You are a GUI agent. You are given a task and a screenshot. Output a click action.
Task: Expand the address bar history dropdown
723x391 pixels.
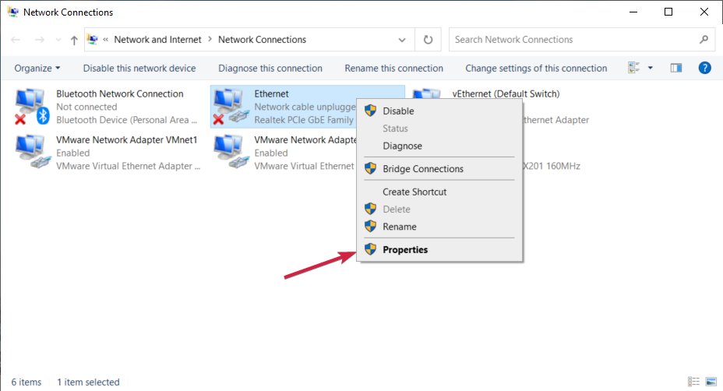click(402, 40)
